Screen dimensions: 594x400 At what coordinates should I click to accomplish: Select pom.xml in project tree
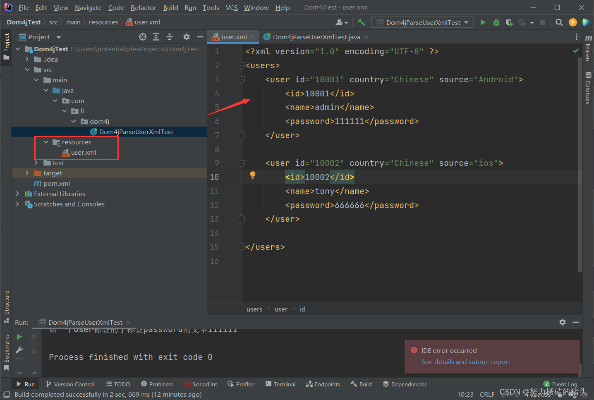pos(56,183)
